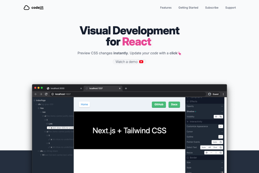
Task: Set Select Text to Auto
Action: point(204,147)
